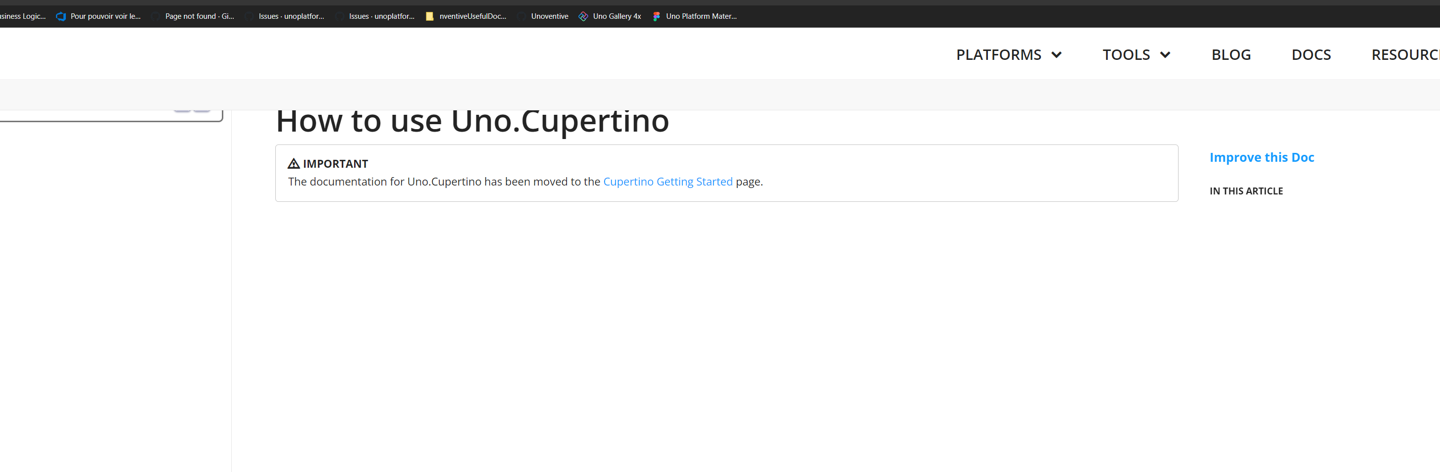This screenshot has height=472, width=1440.
Task: Open the 'Unoventive' bookmark
Action: click(x=550, y=16)
